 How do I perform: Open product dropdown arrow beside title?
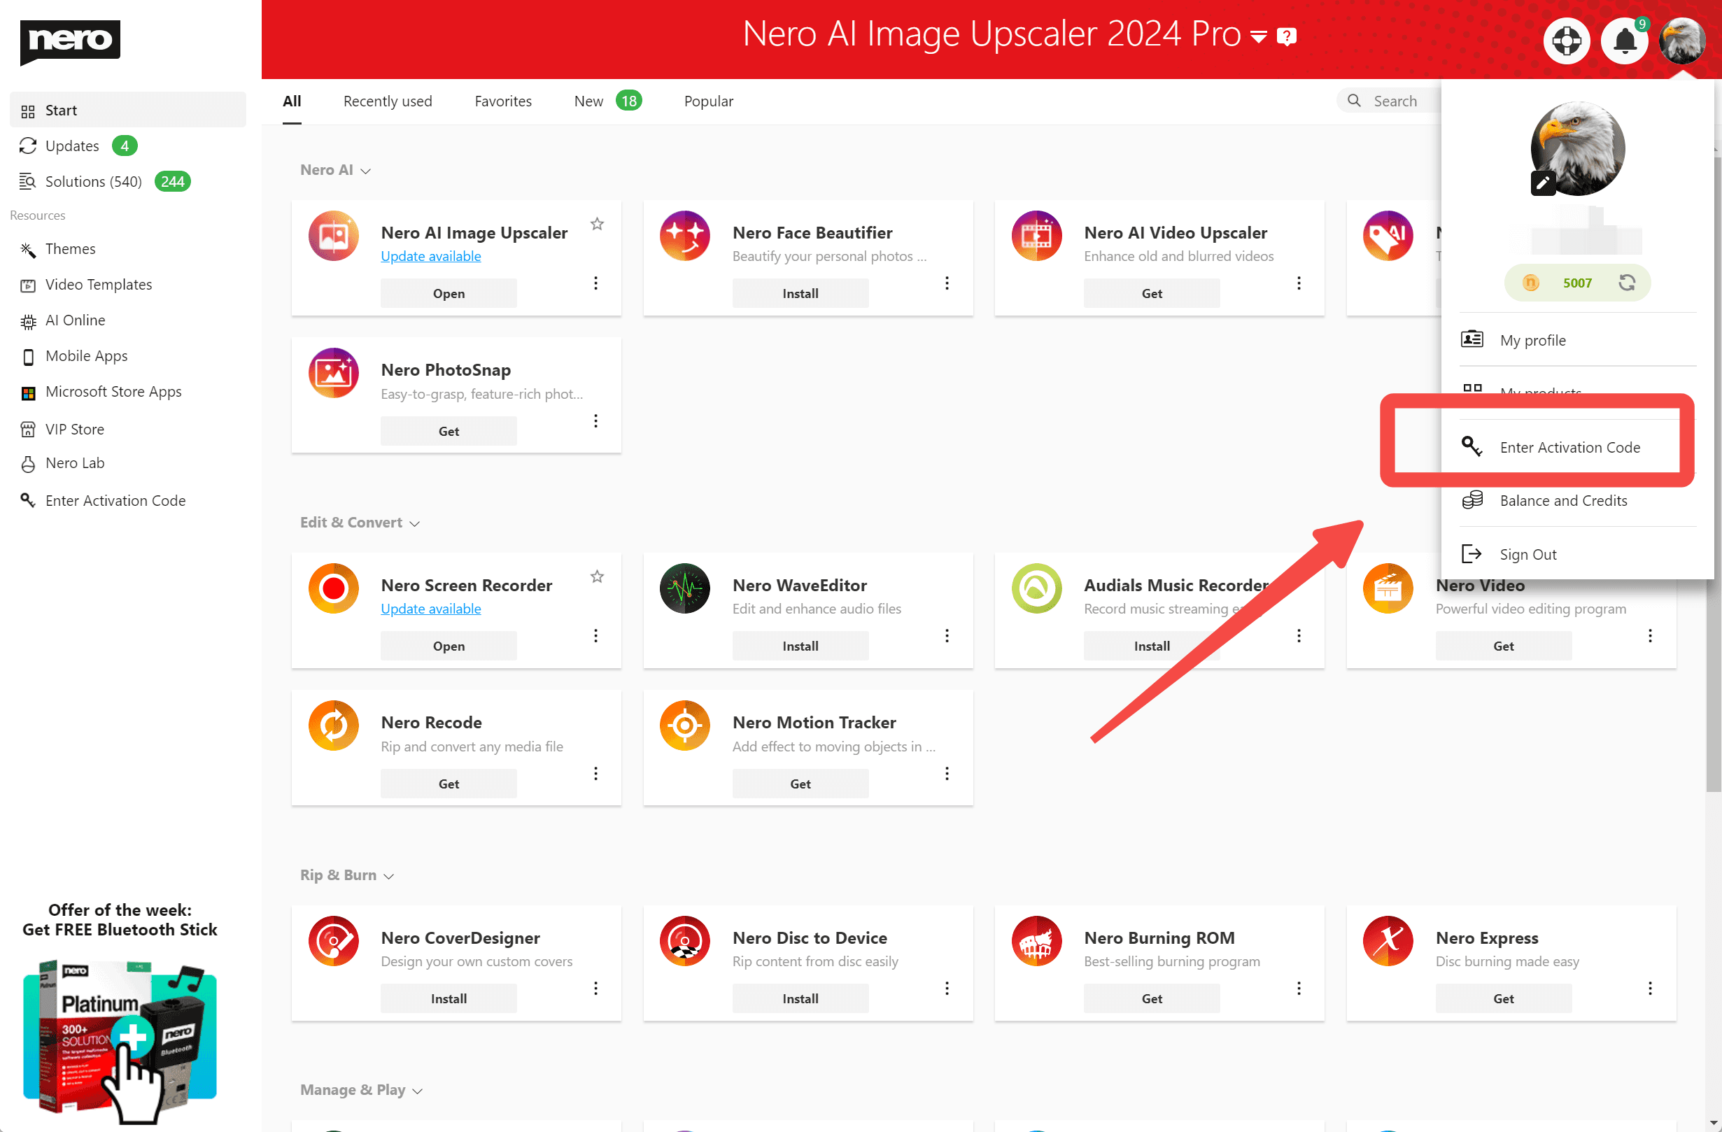1259,36
